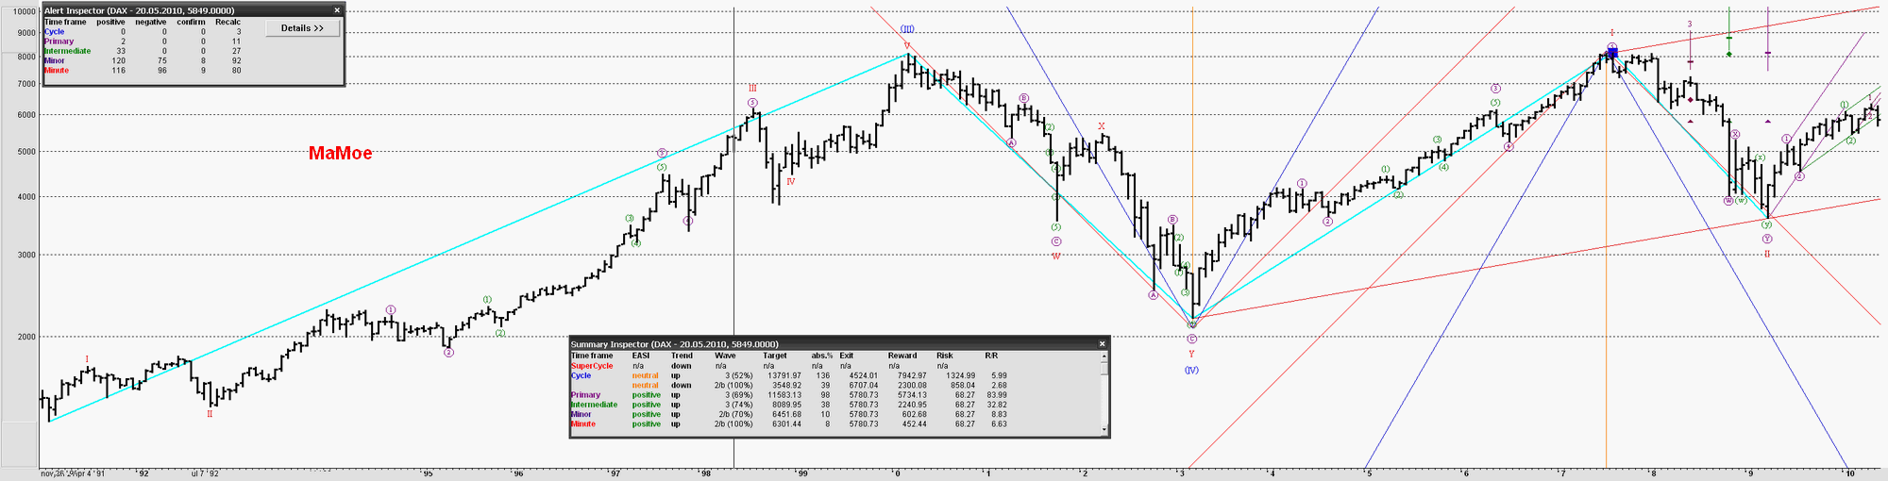This screenshot has height=481, width=1888.
Task: Click the red X wave label
Action: pos(1101,125)
